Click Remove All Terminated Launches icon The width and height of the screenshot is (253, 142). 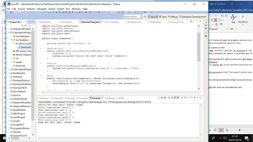pyautogui.click(x=164, y=97)
